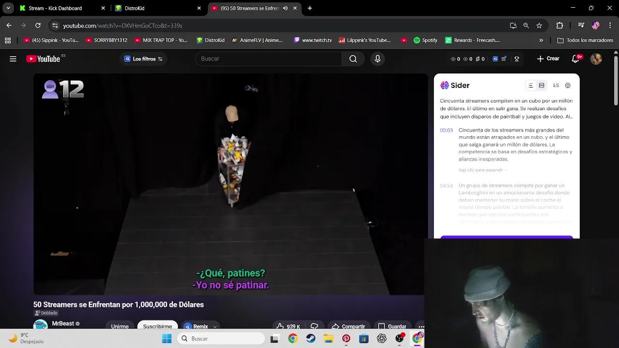Expand summary via Haz clic para expandir

(x=483, y=170)
